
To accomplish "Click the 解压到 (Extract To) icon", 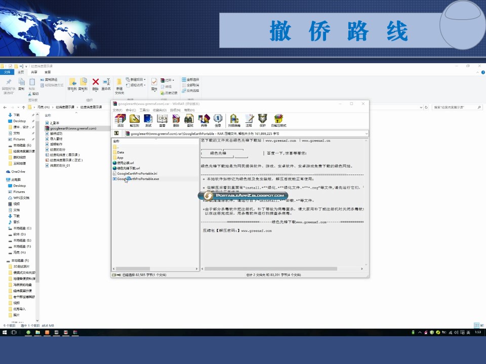I will pyautogui.click(x=134, y=120).
